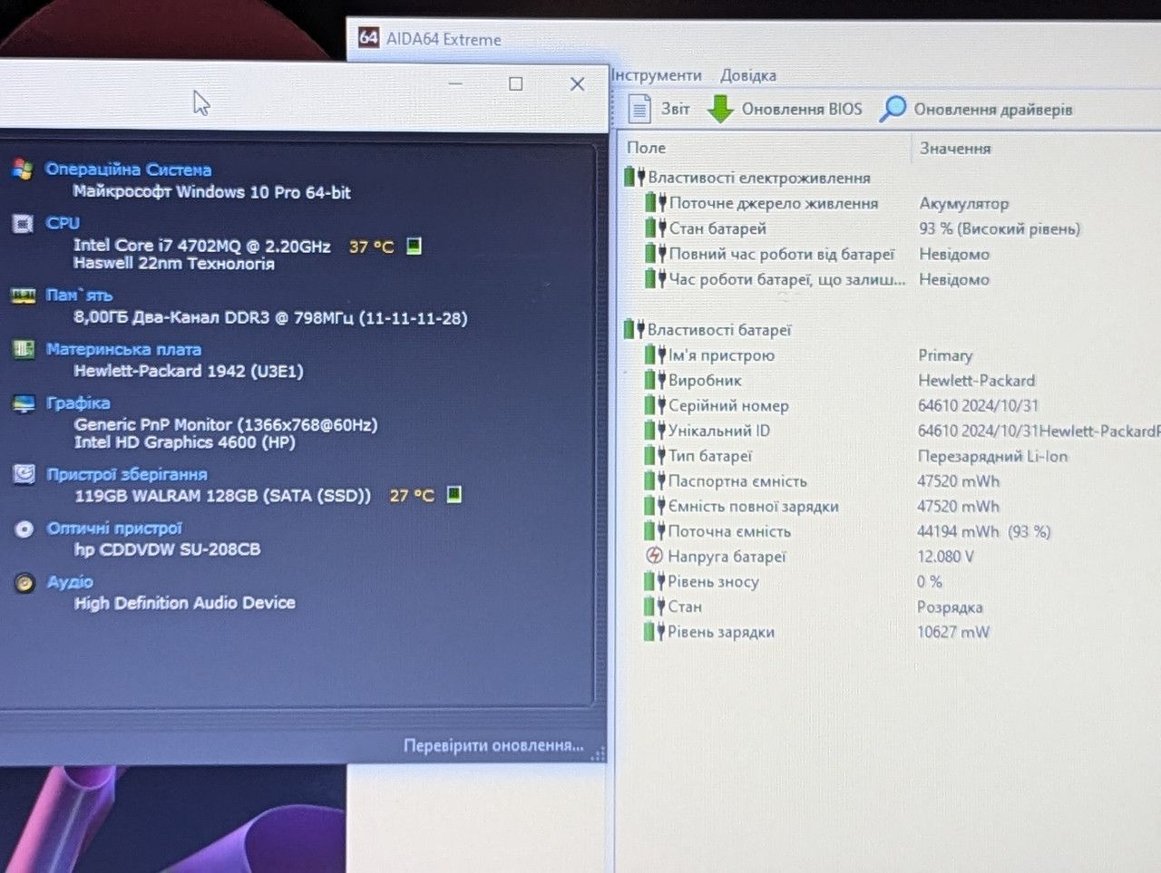Click Оновлення BIOS green arrow button

click(x=785, y=109)
